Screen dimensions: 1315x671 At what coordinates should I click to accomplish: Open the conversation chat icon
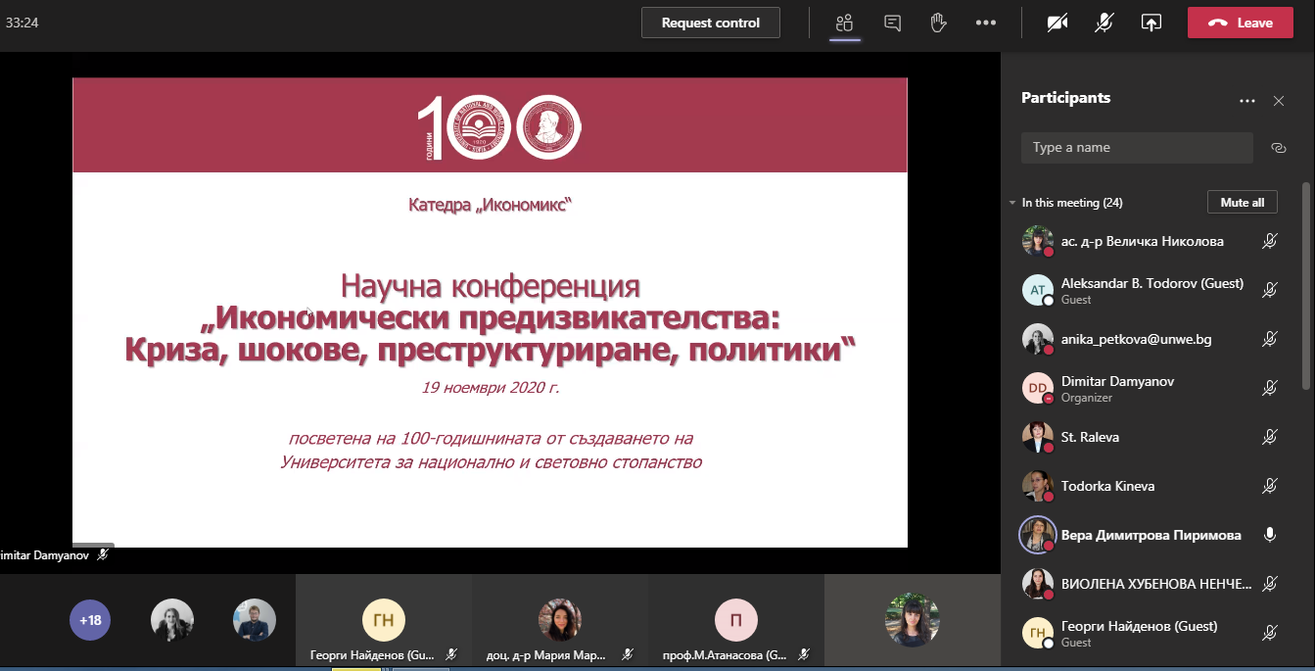(892, 23)
